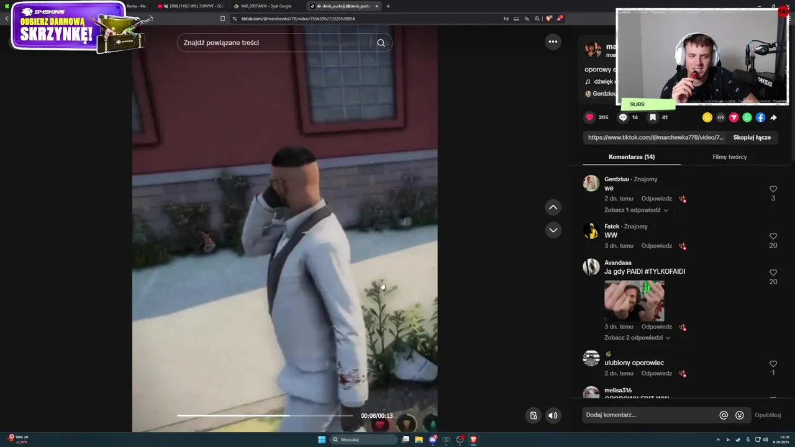The height and width of the screenshot is (447, 795).
Task: Click the Opublikuj button
Action: coord(768,415)
